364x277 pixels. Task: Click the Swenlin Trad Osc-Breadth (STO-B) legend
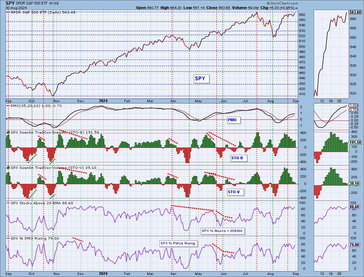tap(53, 132)
